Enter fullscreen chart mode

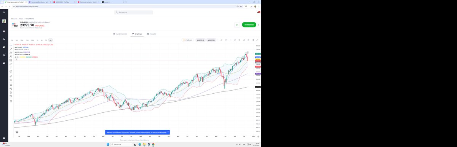coord(257,40)
